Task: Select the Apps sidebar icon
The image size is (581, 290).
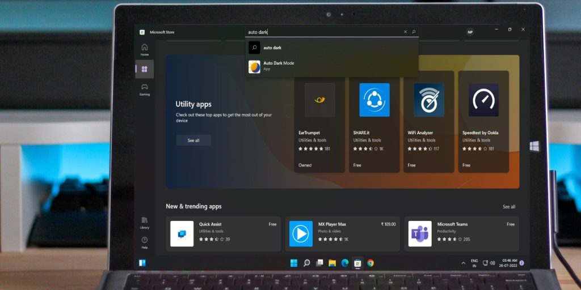Action: (145, 69)
